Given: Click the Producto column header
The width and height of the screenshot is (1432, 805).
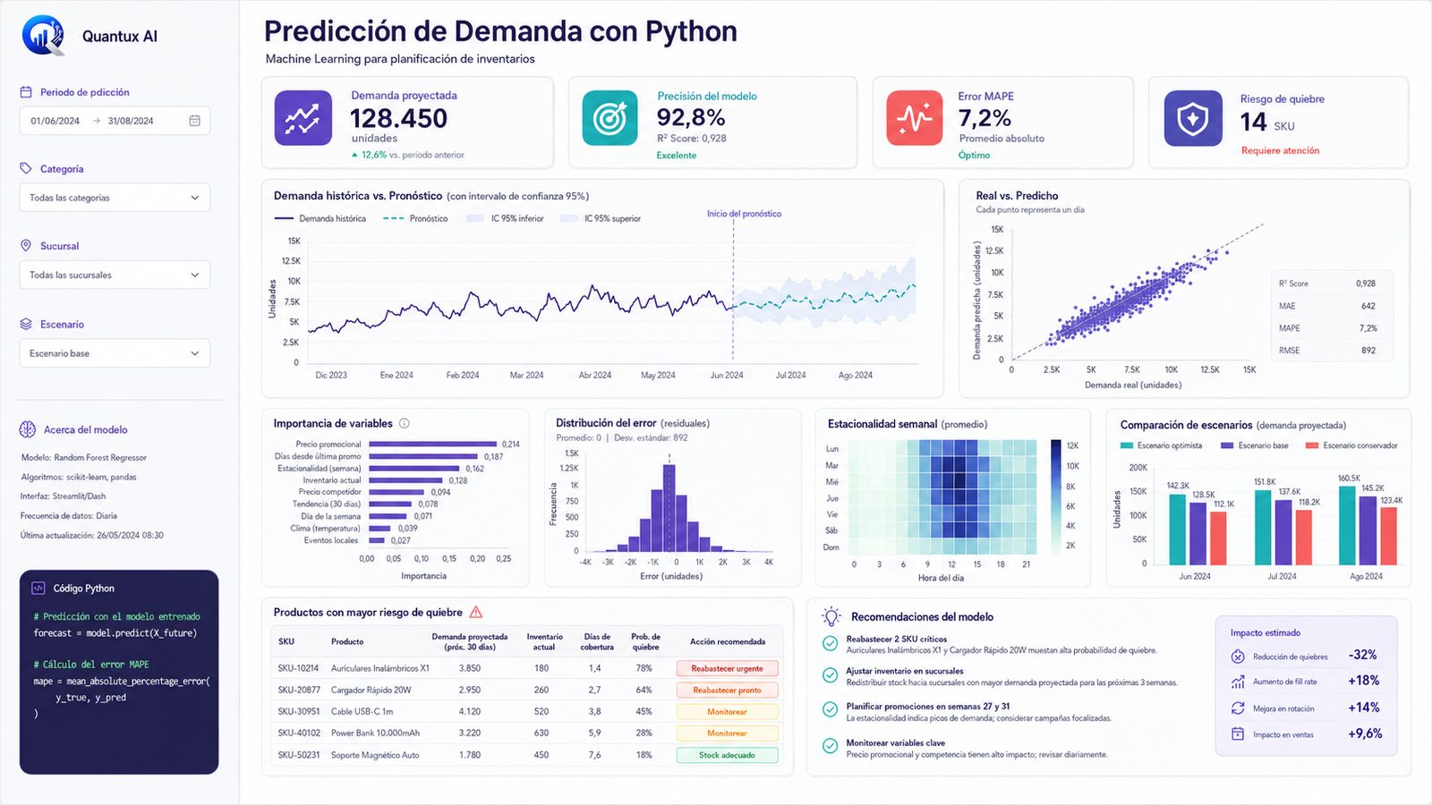Looking at the screenshot, I should (x=347, y=641).
